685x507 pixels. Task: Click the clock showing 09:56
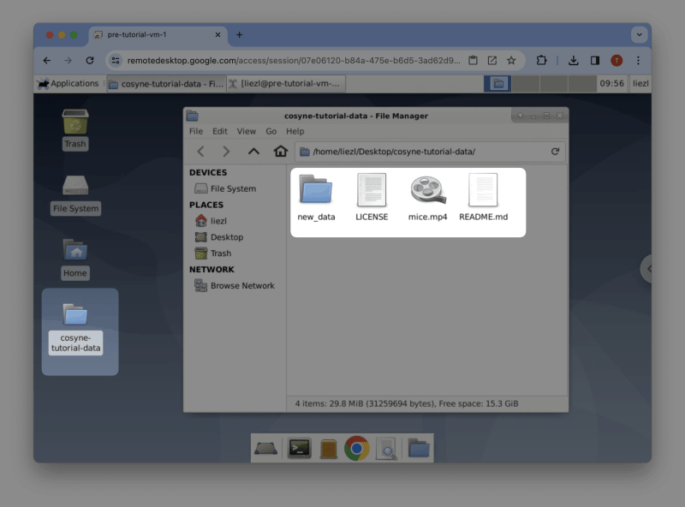pyautogui.click(x=611, y=83)
